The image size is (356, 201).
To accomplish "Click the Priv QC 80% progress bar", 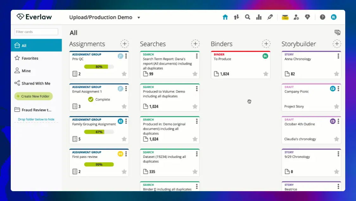I will tap(99, 67).
